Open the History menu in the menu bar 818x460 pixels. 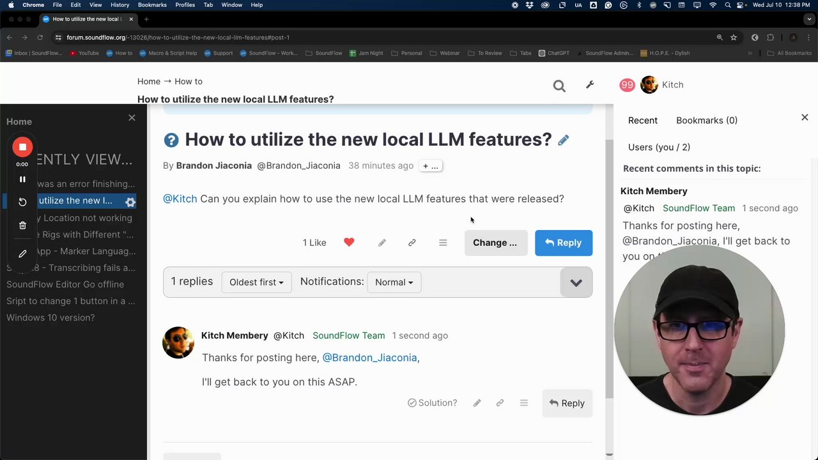coord(120,5)
